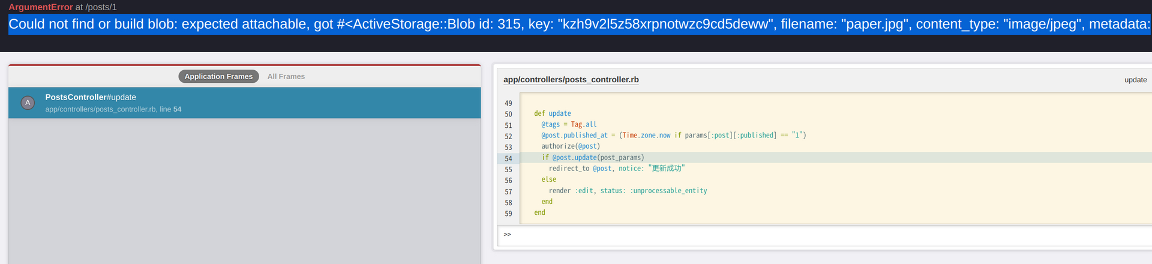Click the @tags = Tag.all line

point(569,124)
